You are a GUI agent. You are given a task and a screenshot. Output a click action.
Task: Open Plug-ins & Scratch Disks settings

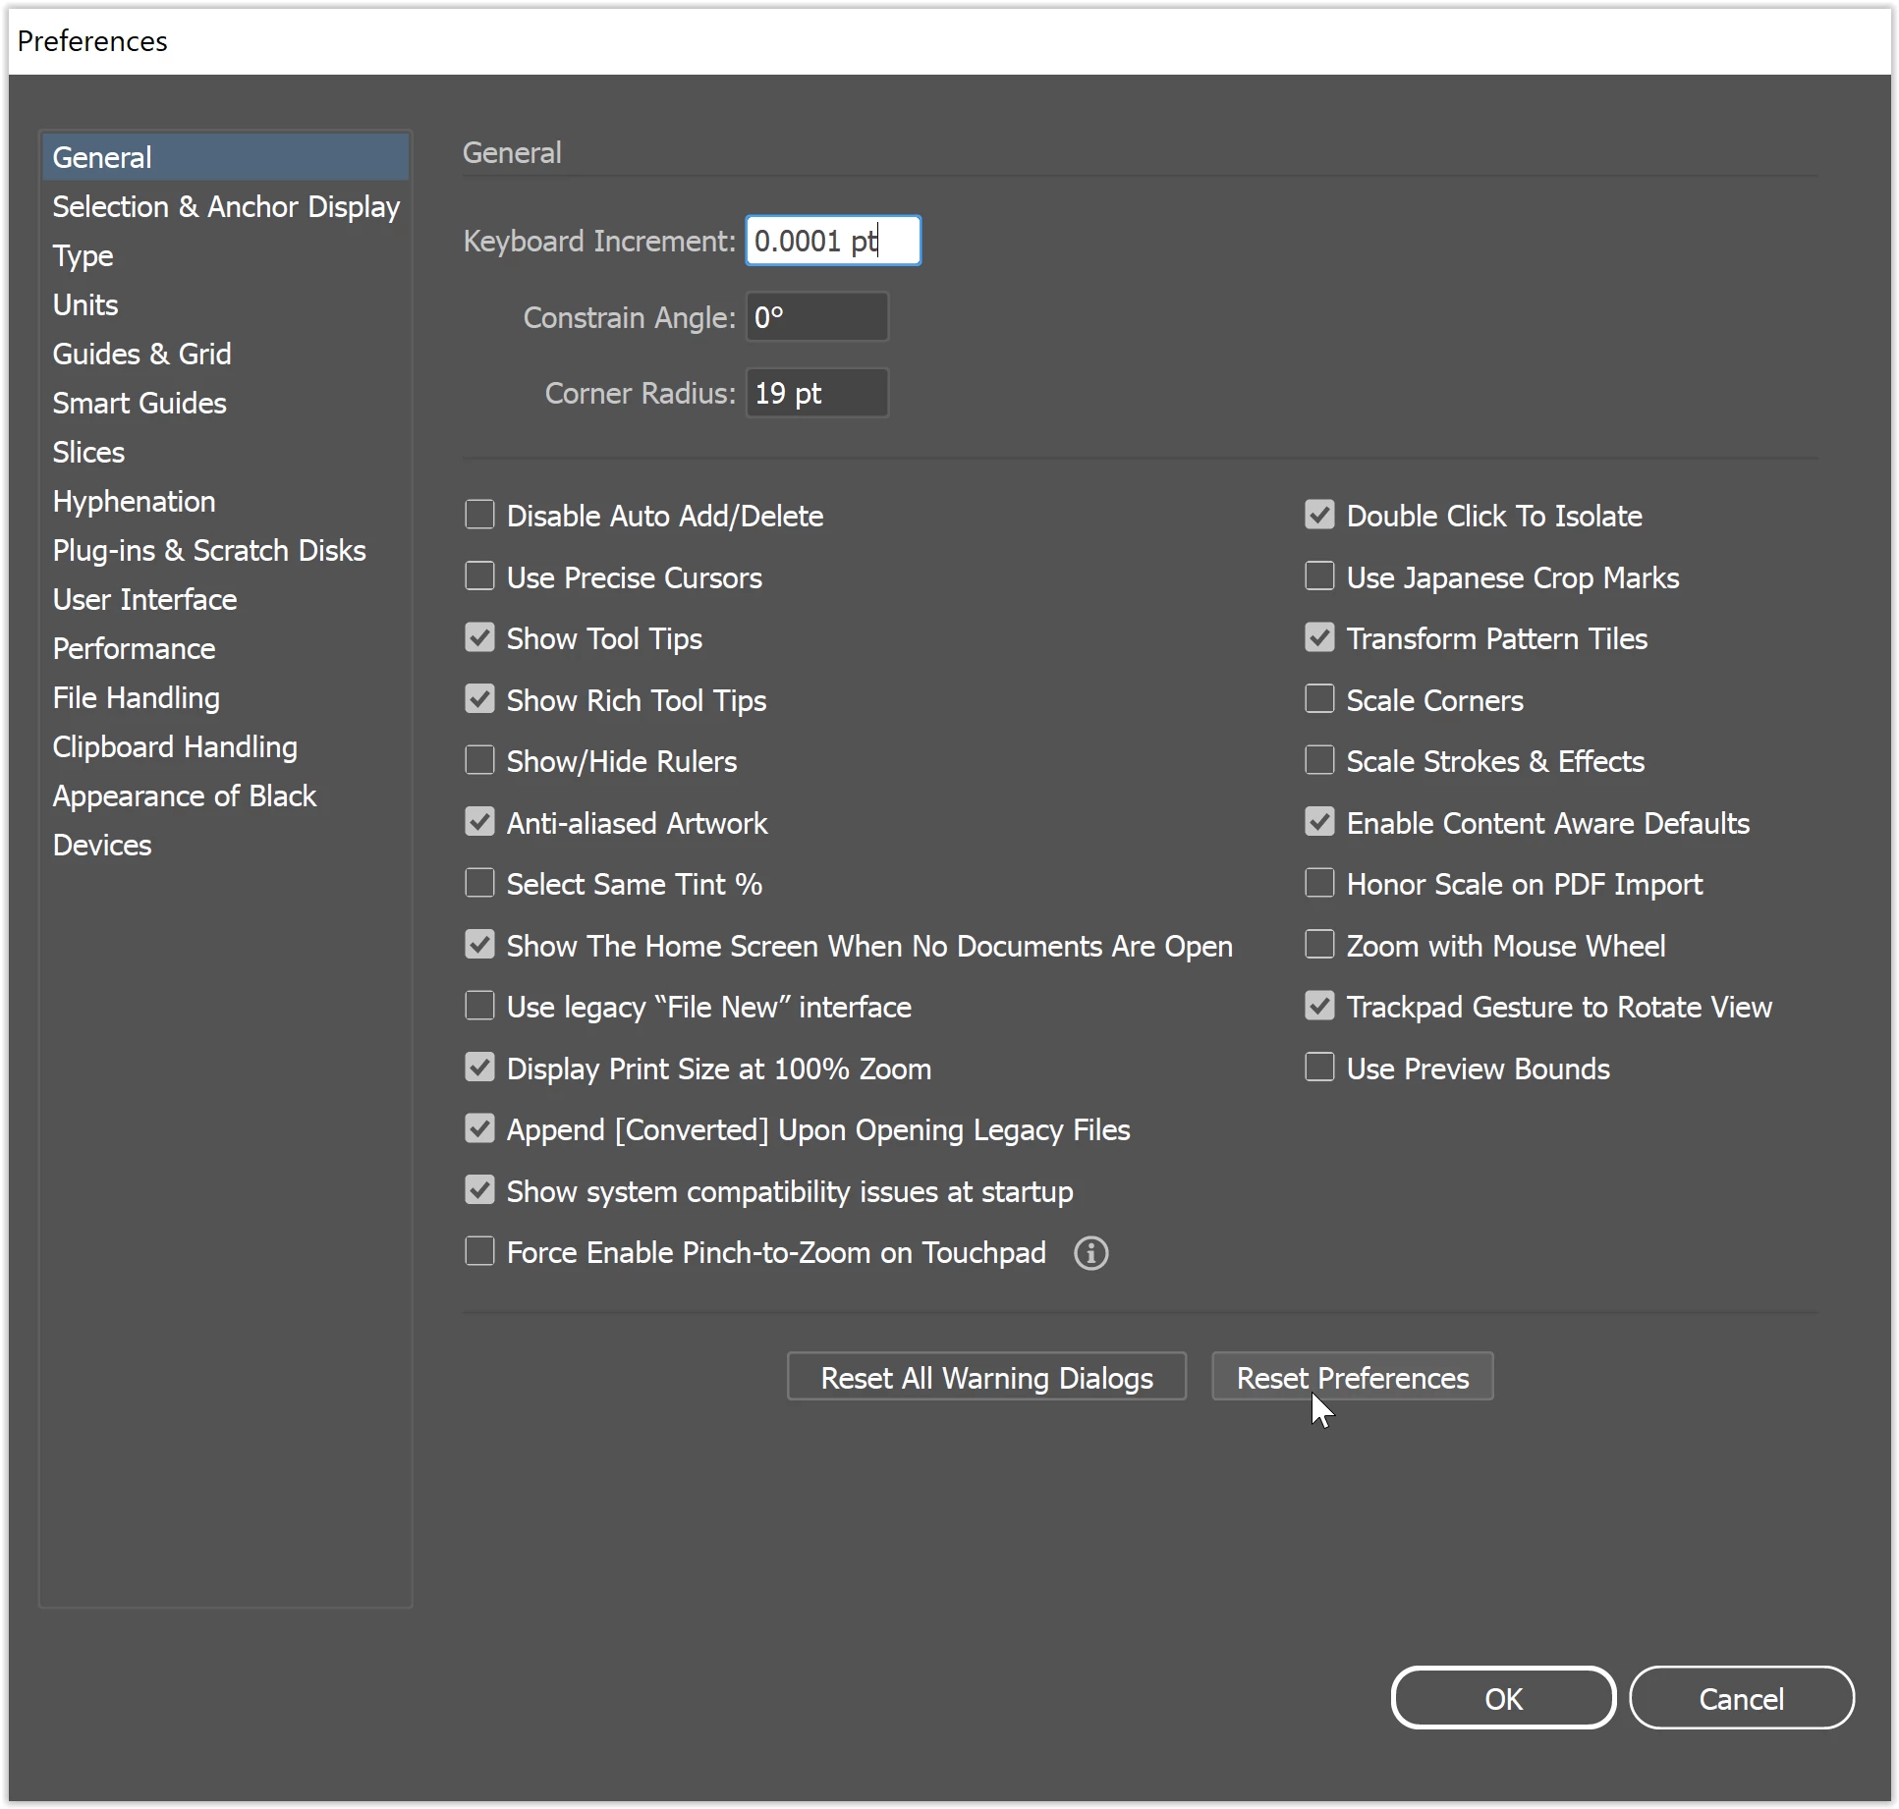(208, 551)
